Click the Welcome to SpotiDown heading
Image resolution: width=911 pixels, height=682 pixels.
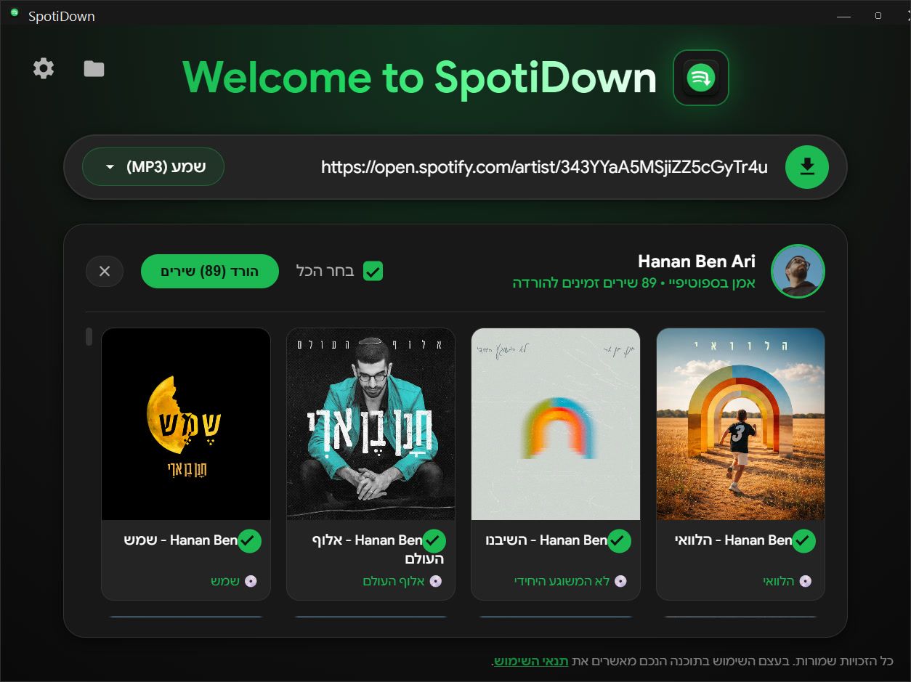tap(419, 78)
